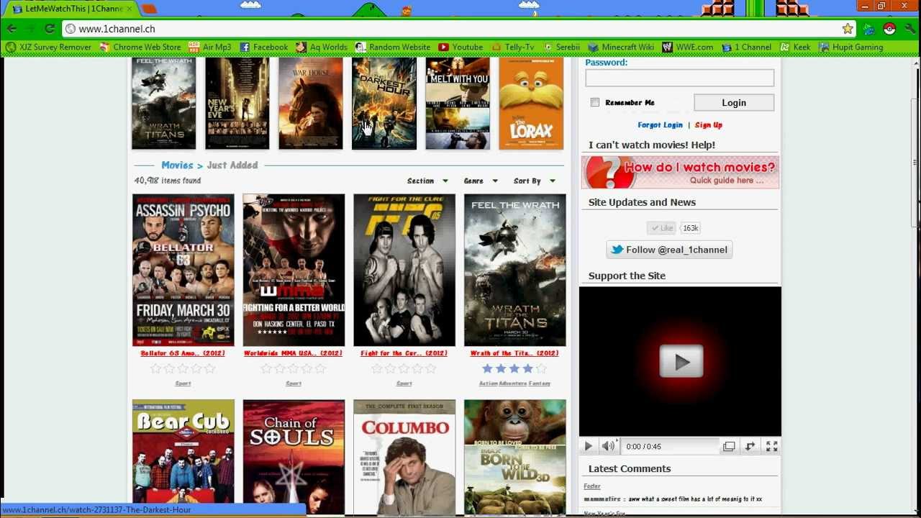Click the Forgot Login link
Viewport: 921px width, 518px height.
660,124
